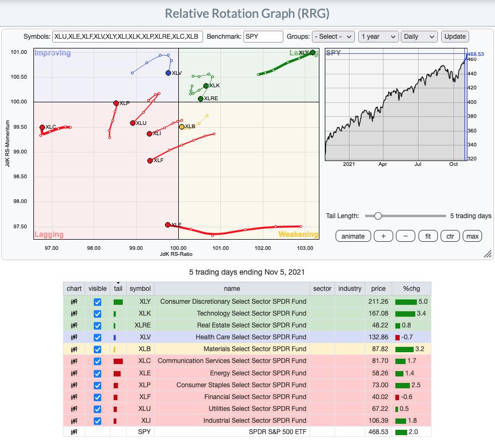Hide XLV from the graph
Viewport: 495px width, 440px height.
point(97,338)
